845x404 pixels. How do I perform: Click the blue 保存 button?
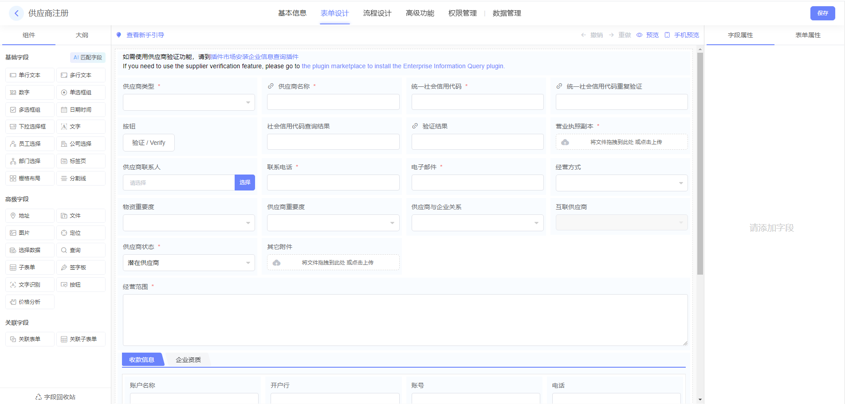(x=822, y=13)
